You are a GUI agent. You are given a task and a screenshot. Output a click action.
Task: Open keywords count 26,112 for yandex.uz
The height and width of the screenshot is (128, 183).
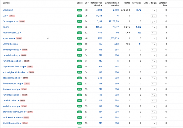click(138, 10)
